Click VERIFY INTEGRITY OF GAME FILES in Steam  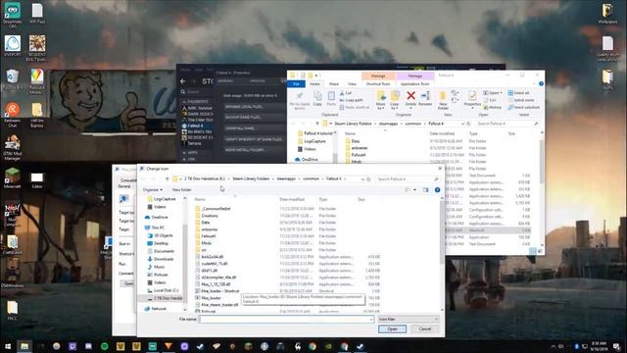pos(254,139)
